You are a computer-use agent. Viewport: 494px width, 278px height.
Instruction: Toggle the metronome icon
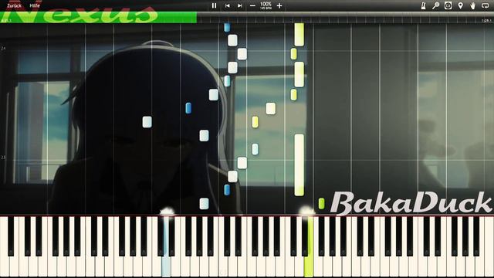point(423,5)
